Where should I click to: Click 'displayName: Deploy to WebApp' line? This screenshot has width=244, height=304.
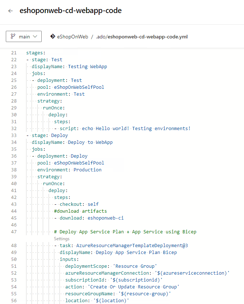pos(72,142)
